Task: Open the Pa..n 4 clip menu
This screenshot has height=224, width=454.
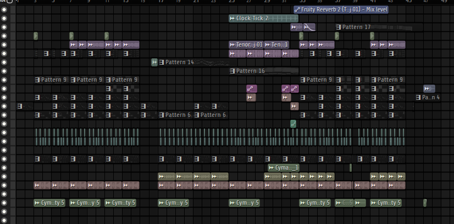Action: pyautogui.click(x=418, y=97)
